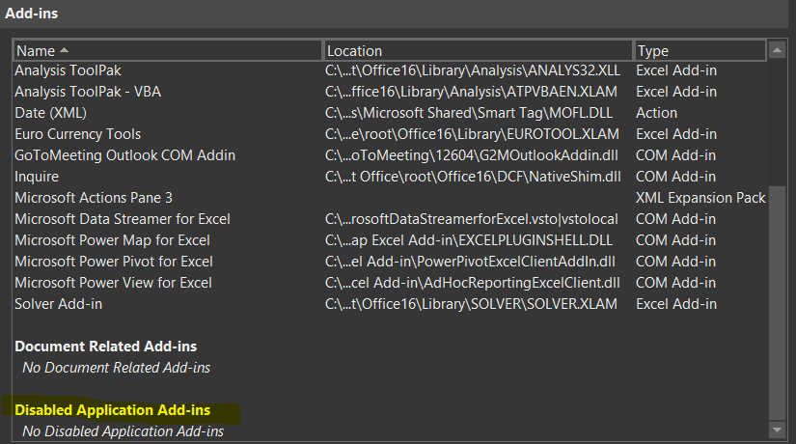Click the NativeShim.dll location path
The image size is (796, 444).
point(473,177)
